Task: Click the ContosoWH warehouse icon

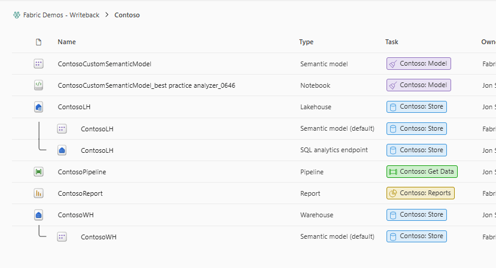Action: click(38, 215)
